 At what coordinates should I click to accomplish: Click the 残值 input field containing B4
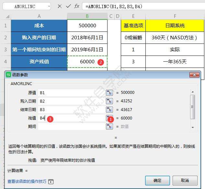point(72,118)
